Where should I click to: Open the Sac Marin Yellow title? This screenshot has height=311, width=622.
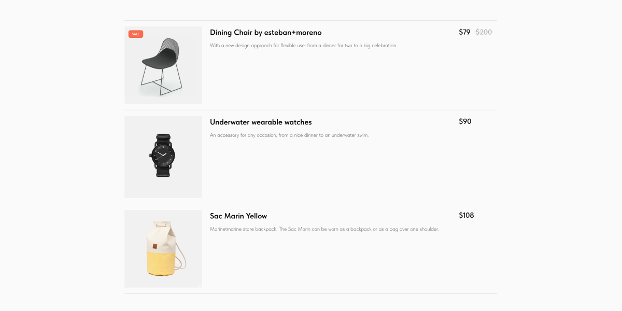pyautogui.click(x=238, y=216)
